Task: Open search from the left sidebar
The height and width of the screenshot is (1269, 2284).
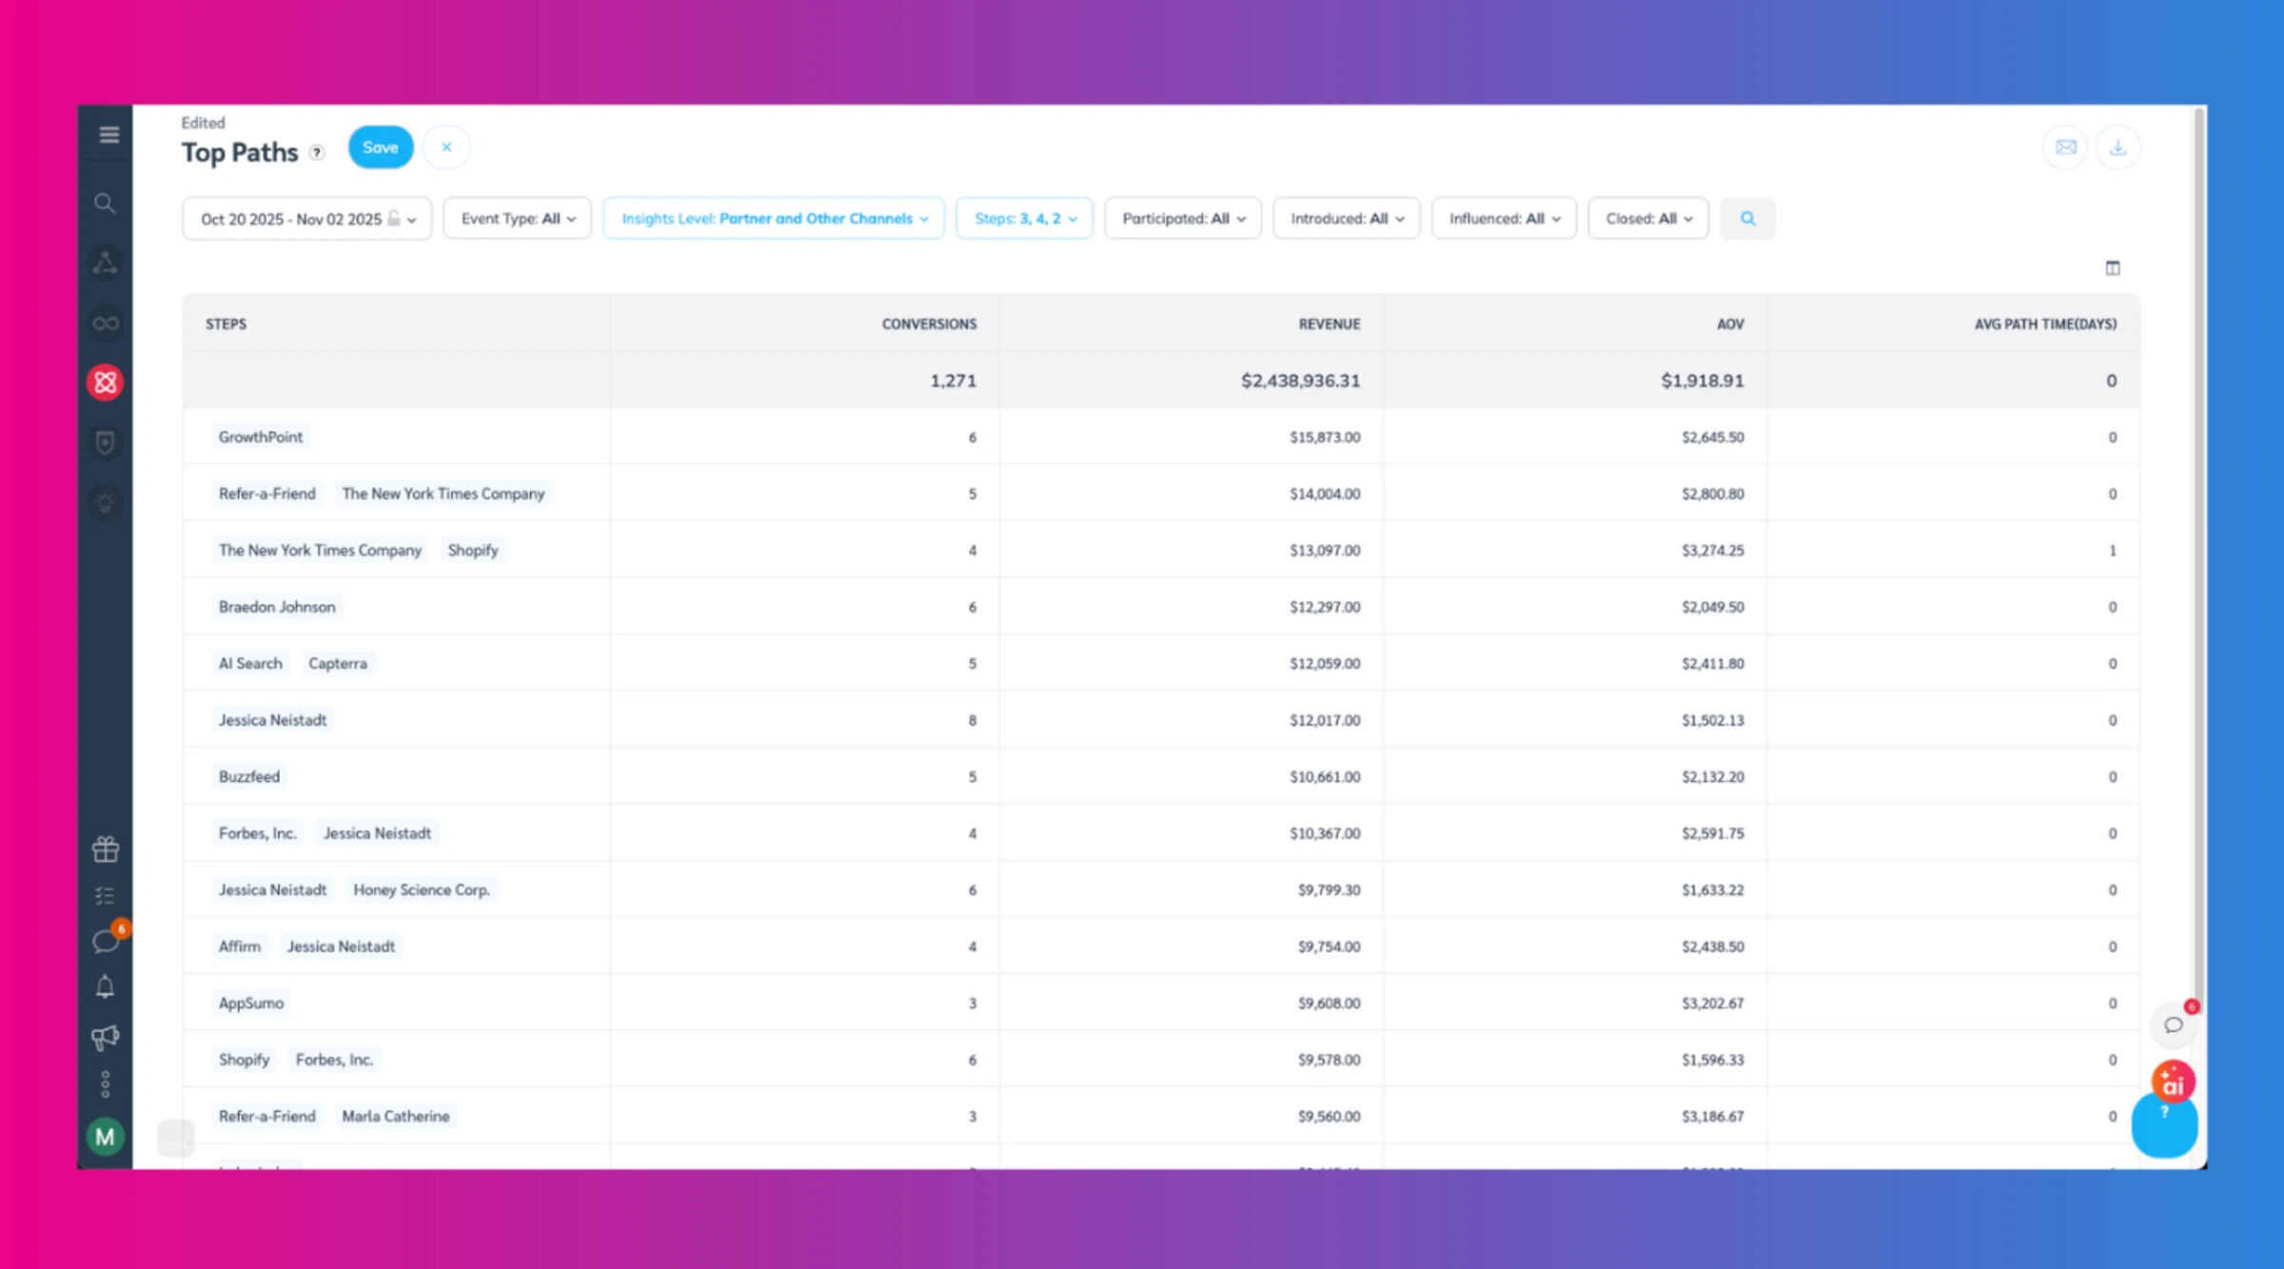Action: pos(105,204)
